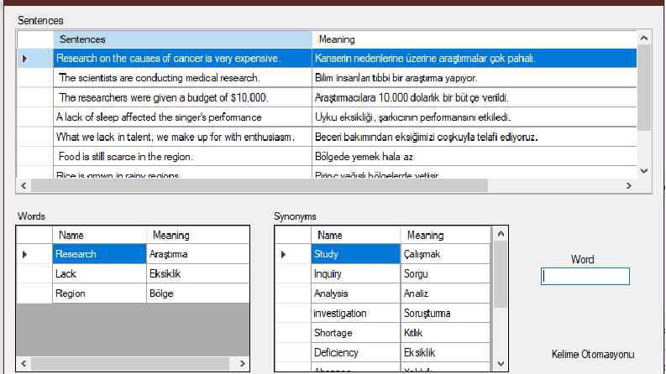666x374 pixels.
Task: Select synonym 'Shortage'
Action: click(355, 333)
